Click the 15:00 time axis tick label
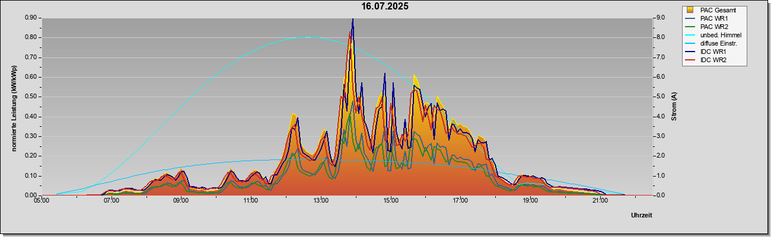The width and height of the screenshot is (771, 237). point(391,201)
